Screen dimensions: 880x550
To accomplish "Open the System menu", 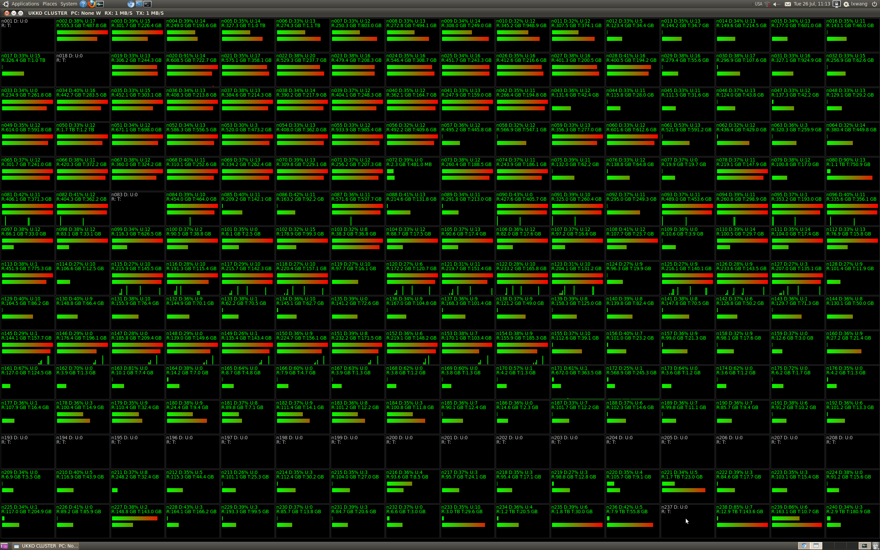I will coord(68,4).
